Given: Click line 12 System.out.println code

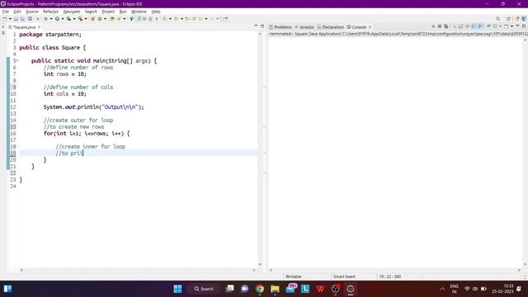Looking at the screenshot, I should coord(93,107).
